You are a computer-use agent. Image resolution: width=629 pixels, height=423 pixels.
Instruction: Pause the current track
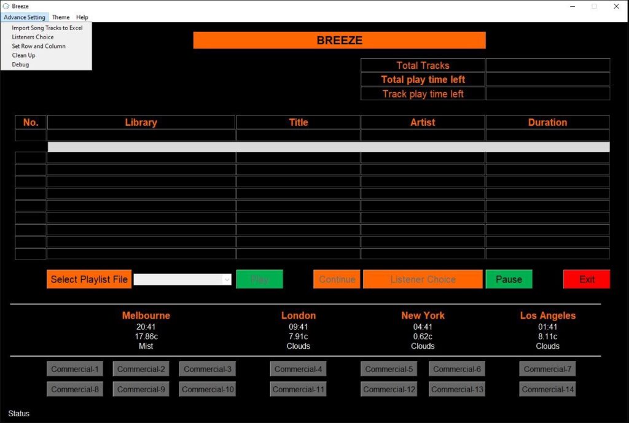pos(509,279)
